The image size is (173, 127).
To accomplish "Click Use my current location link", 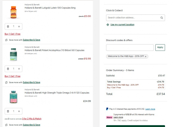I will (122, 24).
